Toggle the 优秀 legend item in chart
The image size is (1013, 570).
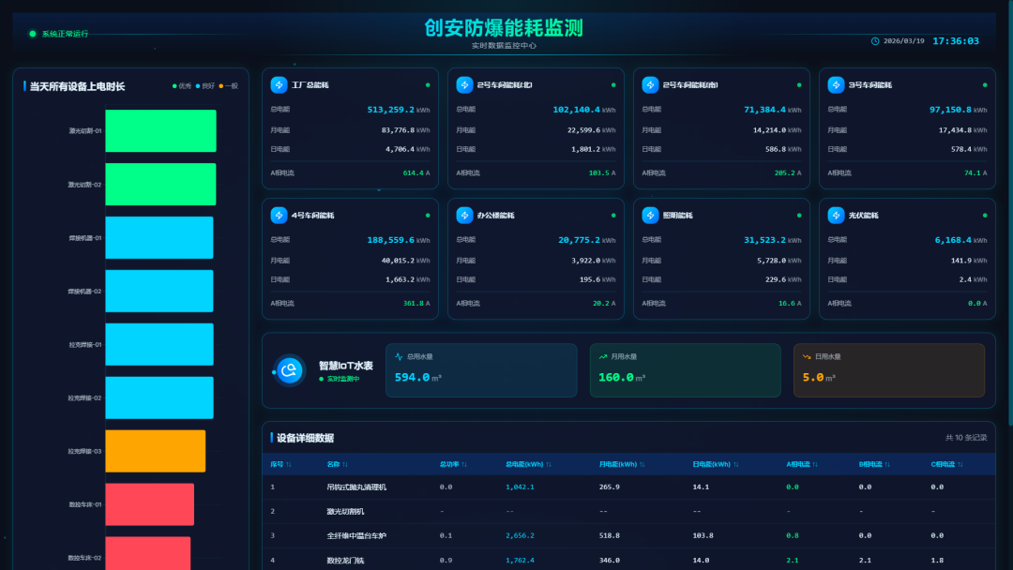(182, 86)
